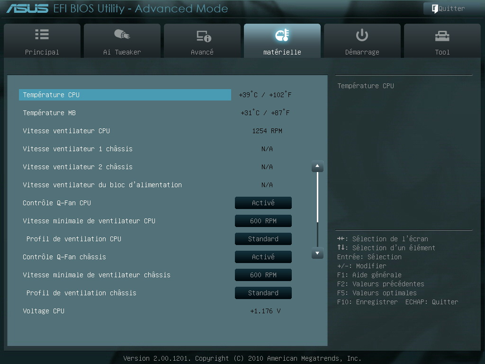The image size is (485, 364).
Task: Change Vitesse minimale de ventilateur châssis value
Action: [263, 274]
